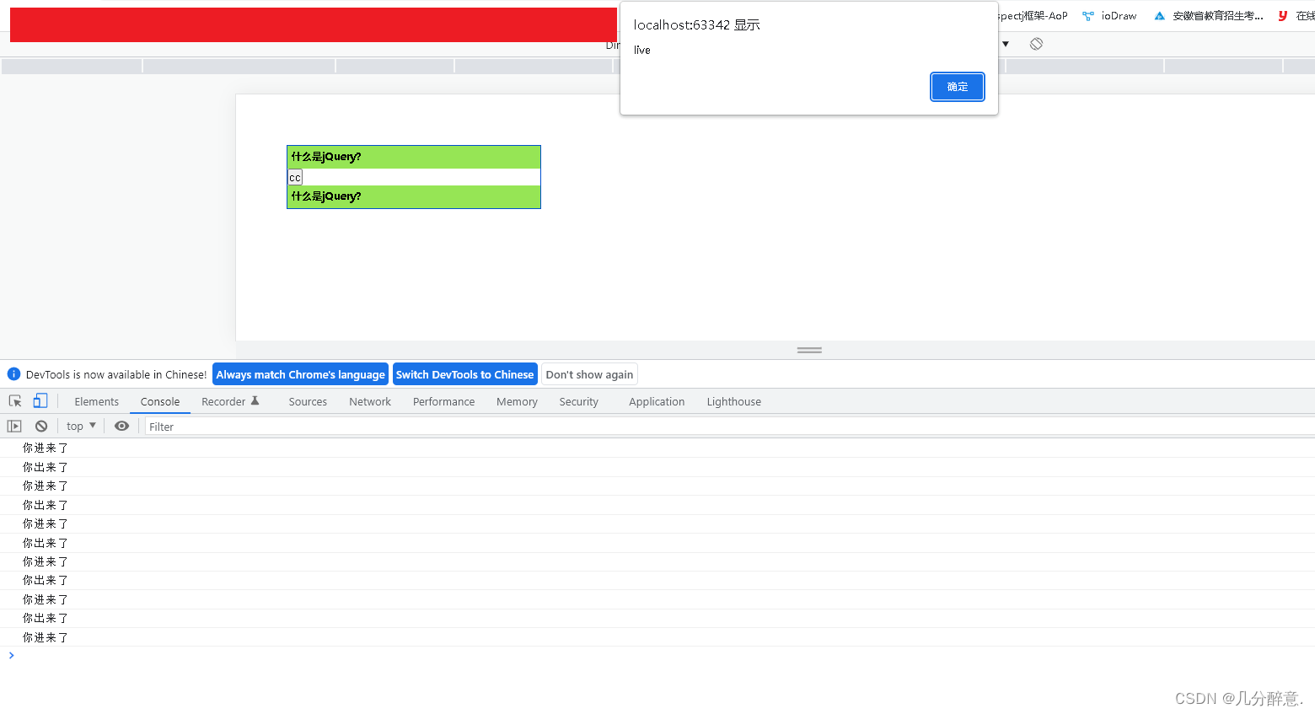
Task: Show the console sidebar panel icon
Action: tap(14, 427)
